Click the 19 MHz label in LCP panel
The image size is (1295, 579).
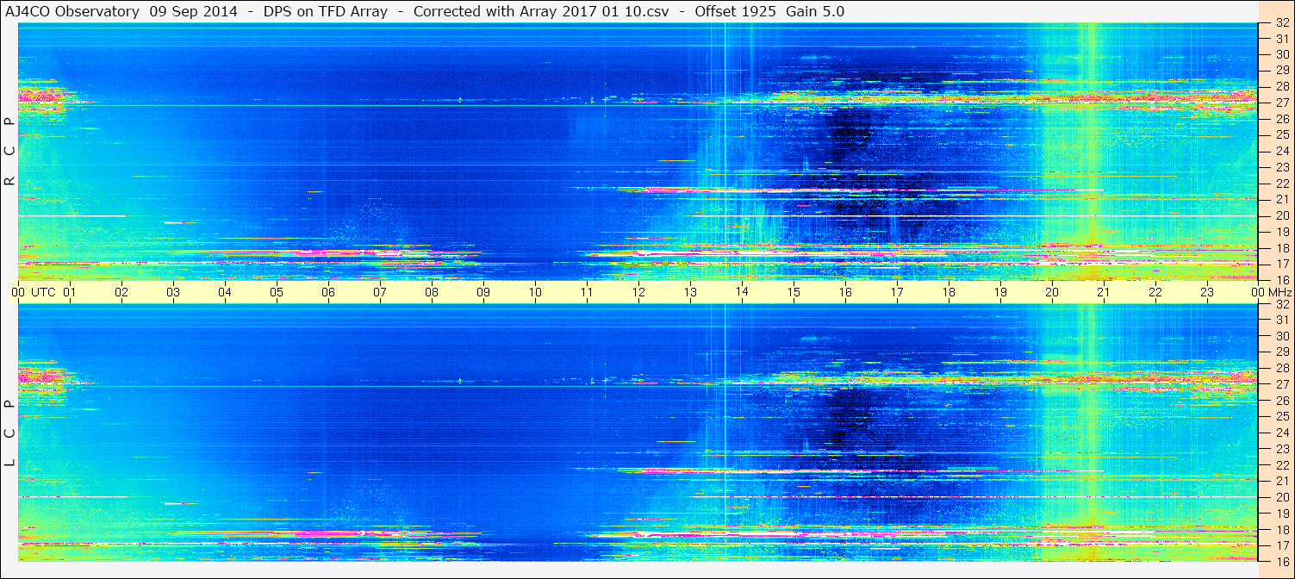point(1281,514)
